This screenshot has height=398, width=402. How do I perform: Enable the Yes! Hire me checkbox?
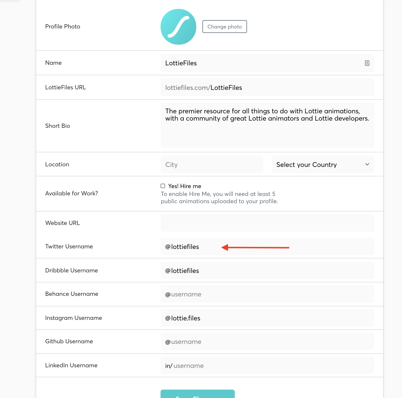tap(163, 186)
